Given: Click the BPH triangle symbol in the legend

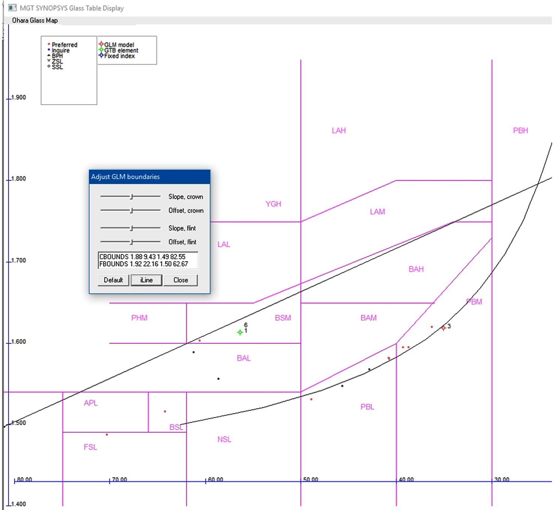Looking at the screenshot, I should tap(49, 55).
